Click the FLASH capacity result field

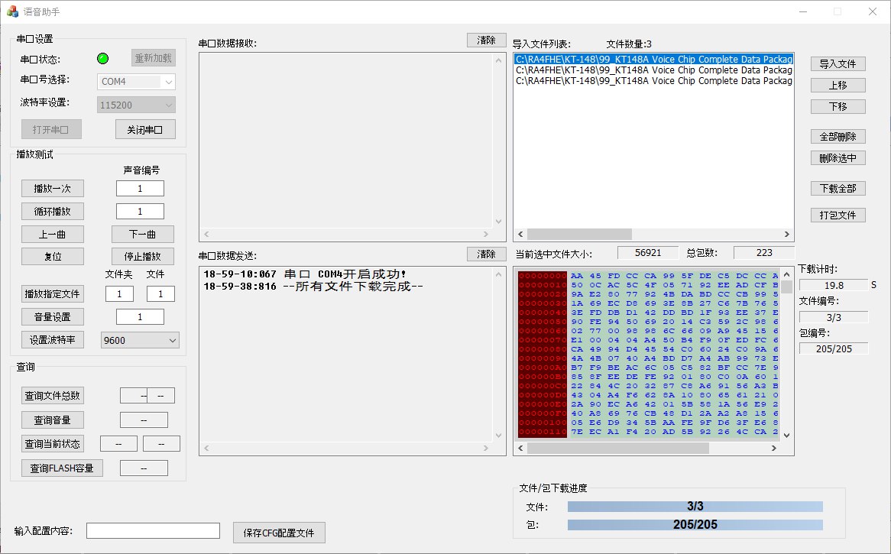click(144, 468)
